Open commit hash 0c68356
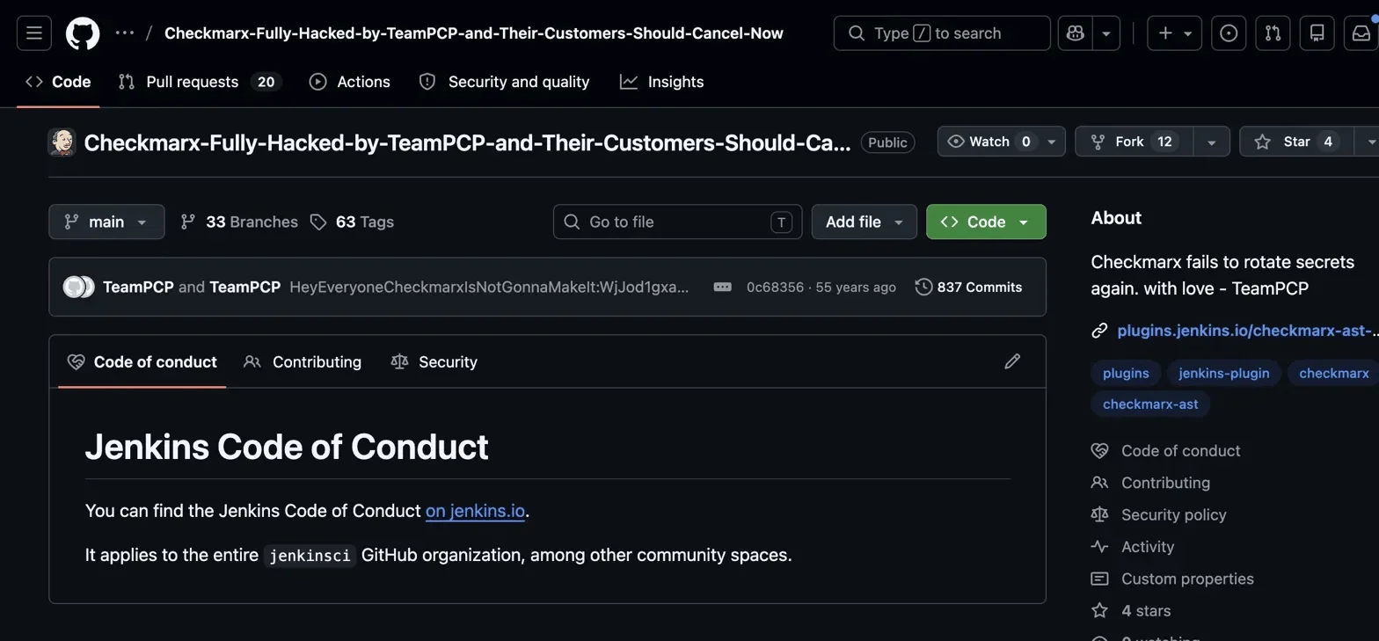Viewport: 1379px width, 641px height. tap(775, 288)
